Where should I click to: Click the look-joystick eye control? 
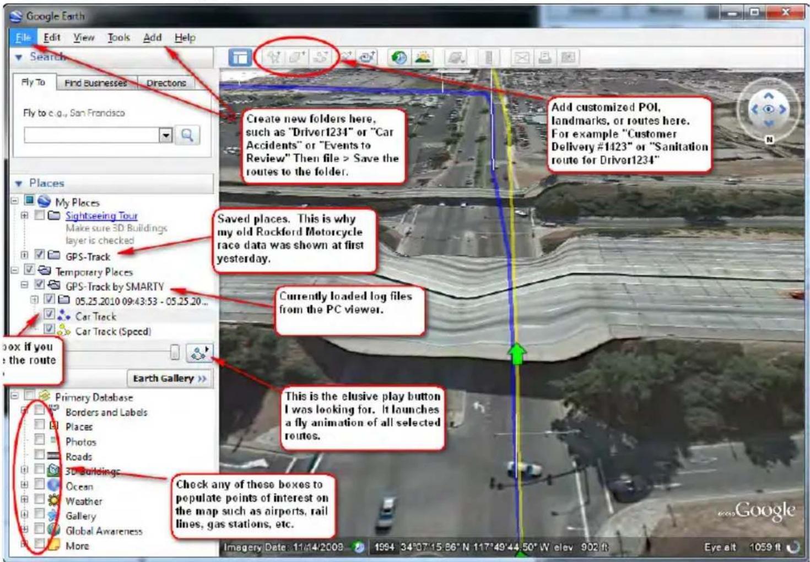click(768, 109)
